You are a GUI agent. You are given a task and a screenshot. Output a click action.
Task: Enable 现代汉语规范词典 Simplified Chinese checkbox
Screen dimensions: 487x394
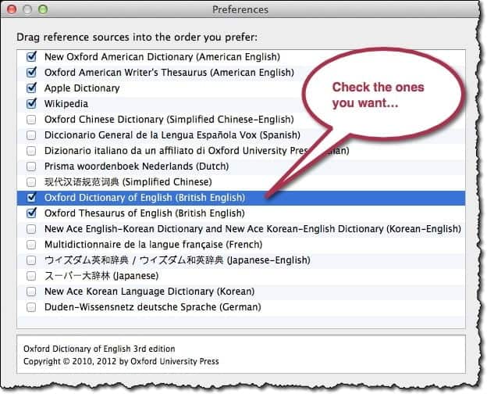(x=31, y=181)
